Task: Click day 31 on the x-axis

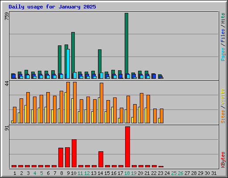Action: (x=214, y=173)
